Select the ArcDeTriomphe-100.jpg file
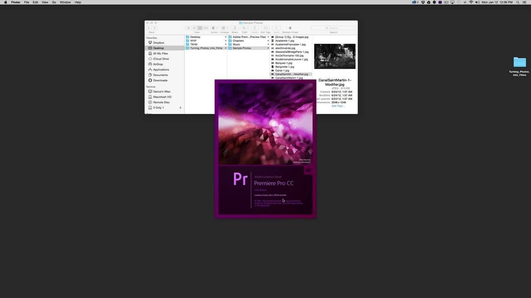This screenshot has height=298, width=531. click(x=291, y=55)
